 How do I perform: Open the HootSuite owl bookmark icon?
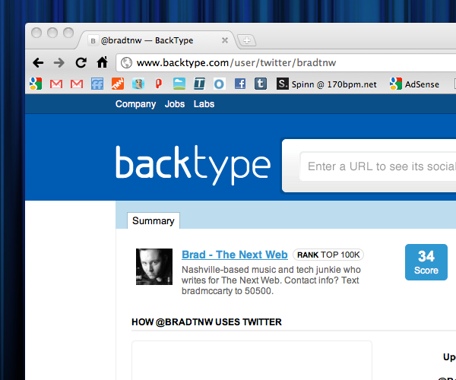coord(138,84)
